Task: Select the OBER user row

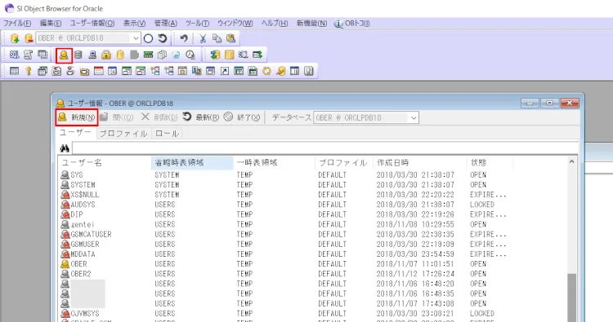Action: 313,264
